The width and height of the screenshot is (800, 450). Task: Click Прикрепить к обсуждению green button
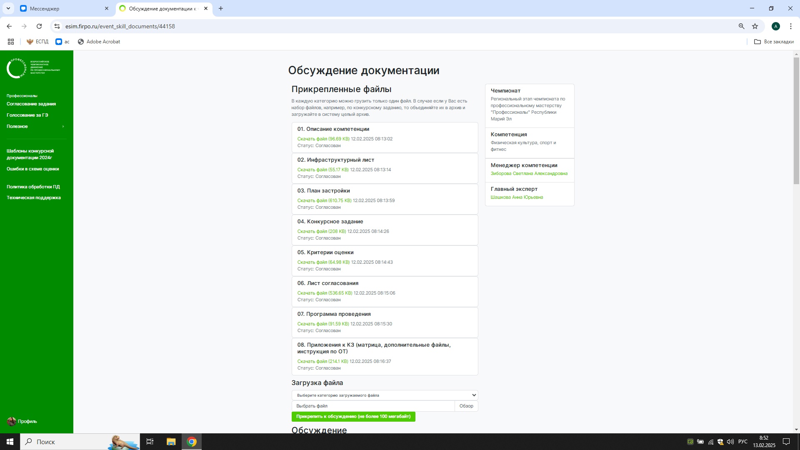pos(353,416)
